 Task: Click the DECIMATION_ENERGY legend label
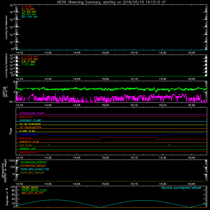click(34, 162)
